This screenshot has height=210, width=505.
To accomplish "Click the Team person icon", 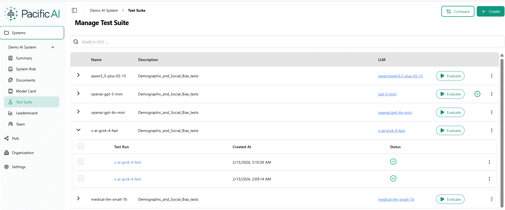I will click(10, 124).
